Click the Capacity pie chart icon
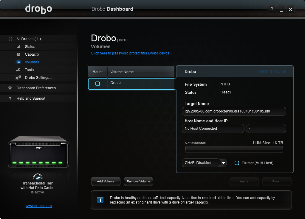The width and height of the screenshot is (305, 219). (18, 54)
